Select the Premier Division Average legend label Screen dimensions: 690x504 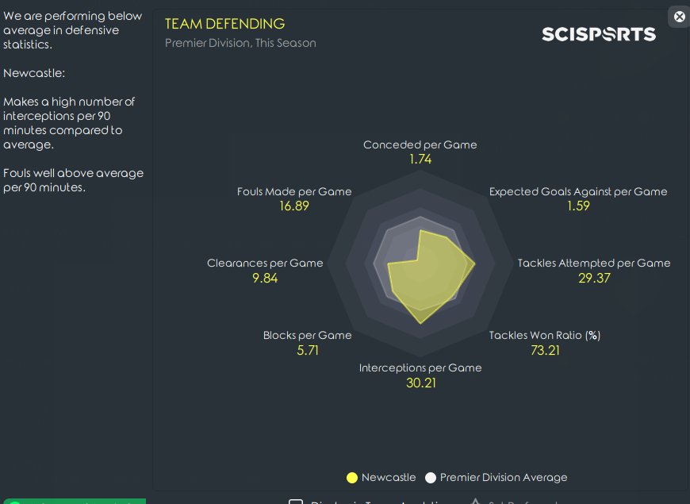point(504,478)
